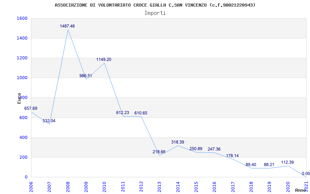Viewport: 310px width, 194px height.
Task: Click the 0 y-axis tick label
Action: pos(26,177)
